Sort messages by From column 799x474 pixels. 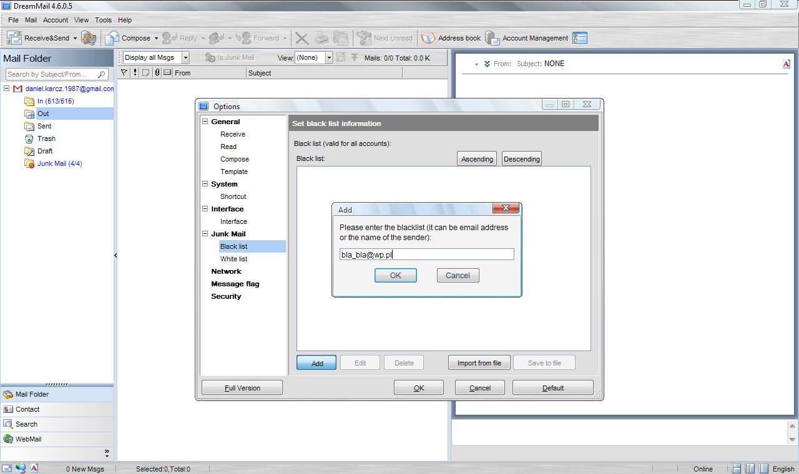(x=210, y=73)
